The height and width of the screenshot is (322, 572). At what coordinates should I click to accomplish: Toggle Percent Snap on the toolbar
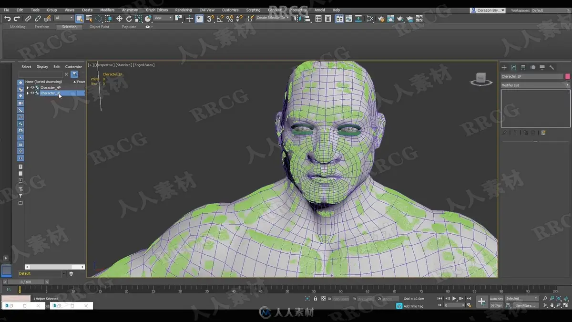pos(230,19)
